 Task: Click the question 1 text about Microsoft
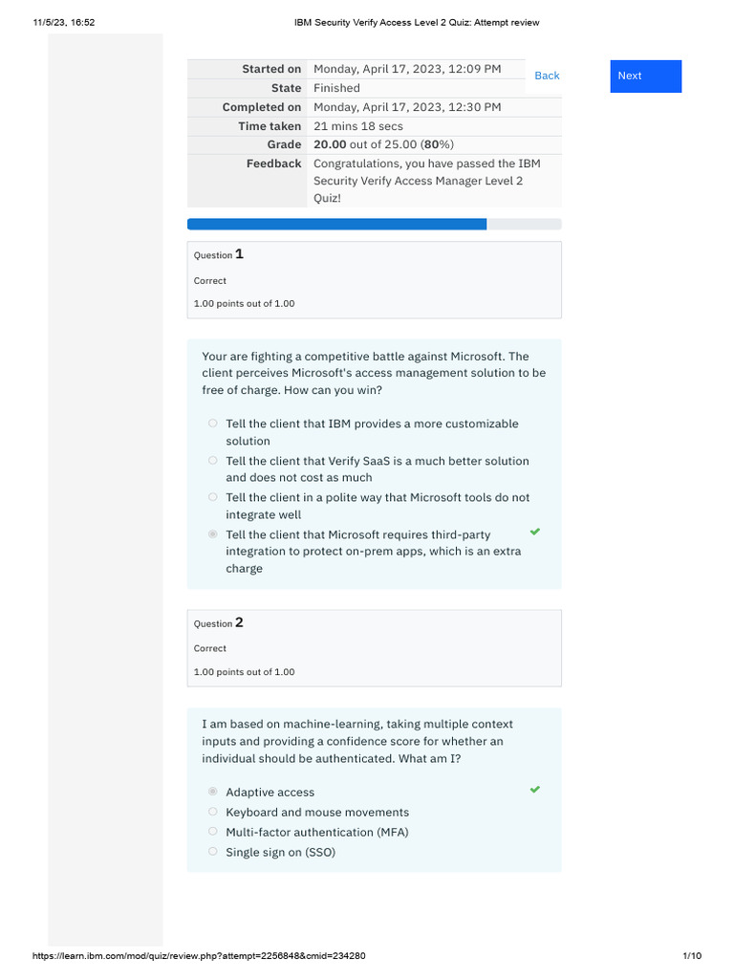click(x=374, y=373)
